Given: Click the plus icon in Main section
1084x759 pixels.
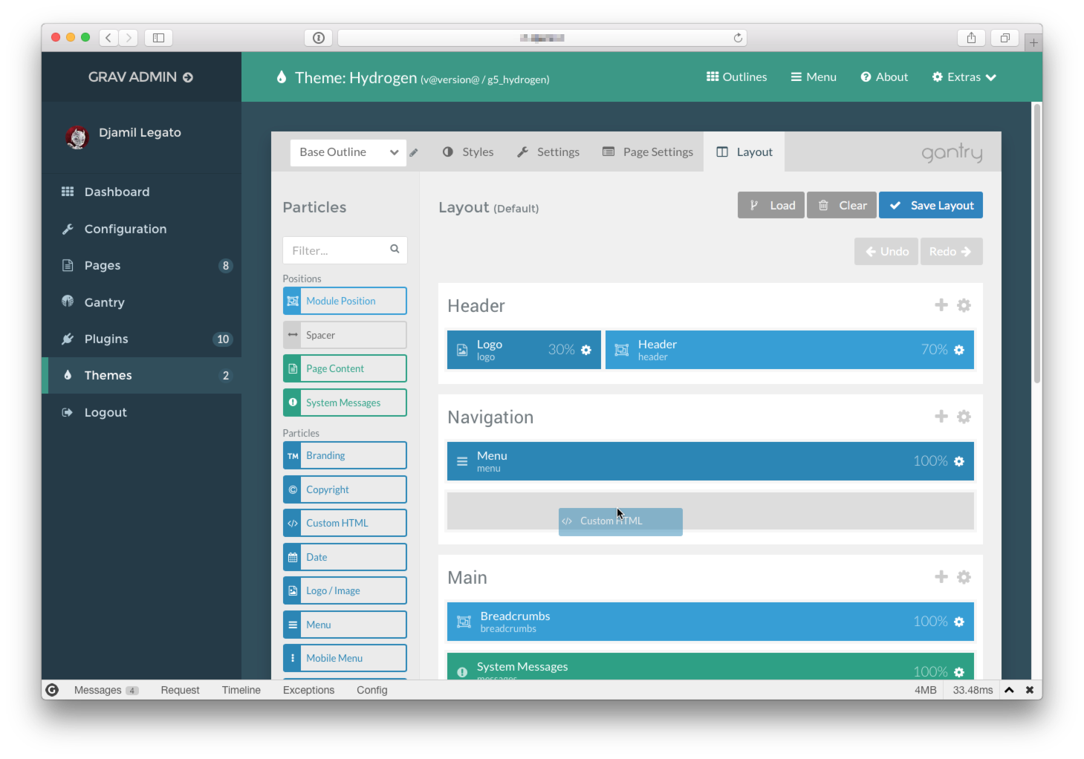Looking at the screenshot, I should coord(941,577).
